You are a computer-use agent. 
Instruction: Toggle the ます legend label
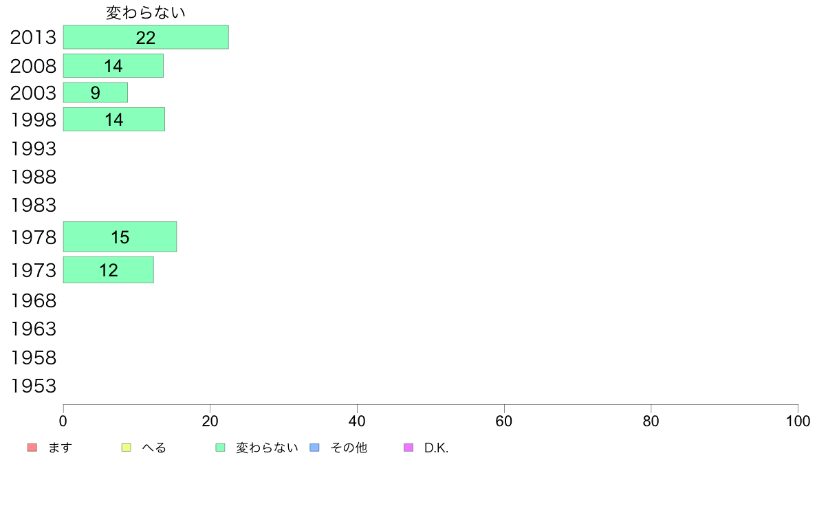(x=60, y=448)
